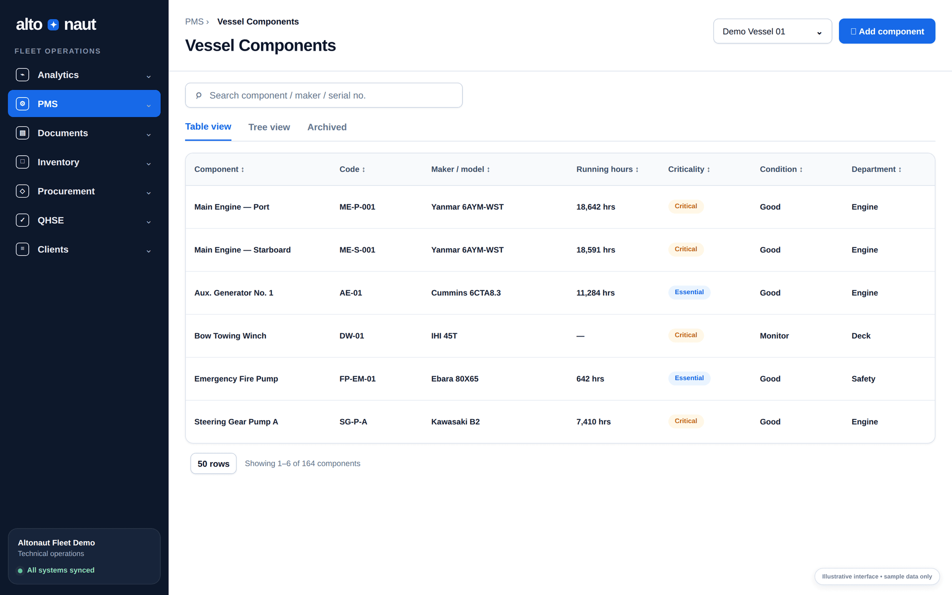This screenshot has height=595, width=952.
Task: Expand the Procurement menu chevron
Action: coord(149,192)
